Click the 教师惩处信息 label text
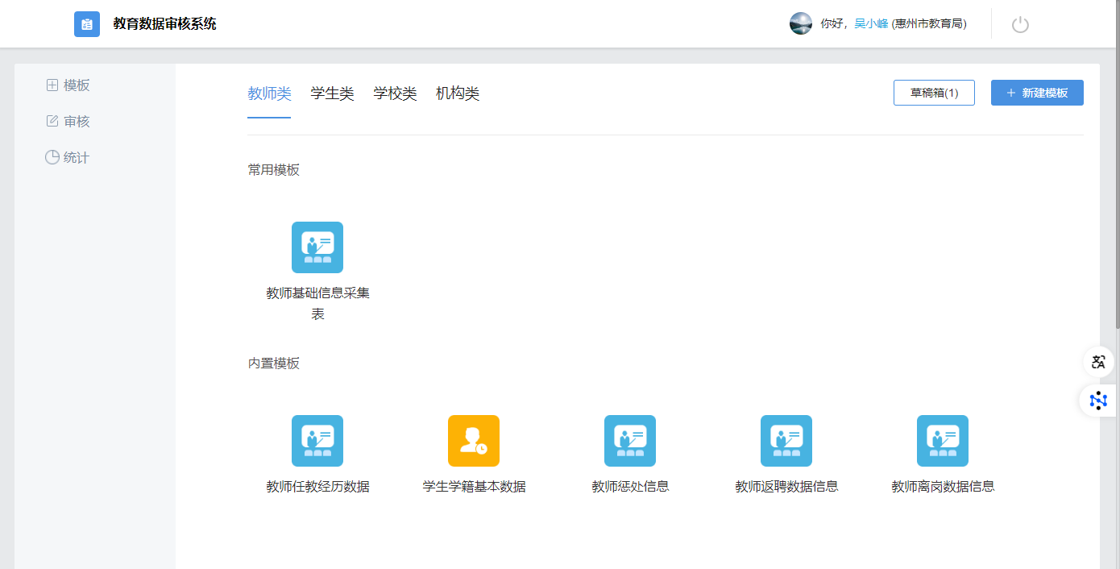This screenshot has height=569, width=1120. (630, 487)
